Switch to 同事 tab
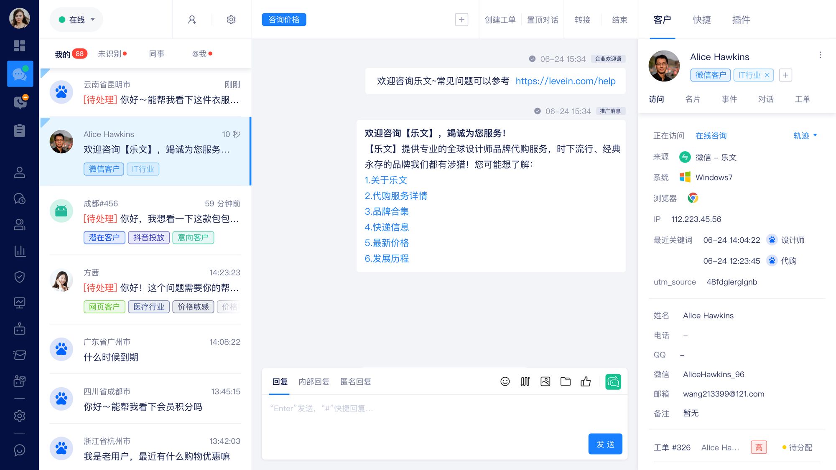 point(157,54)
